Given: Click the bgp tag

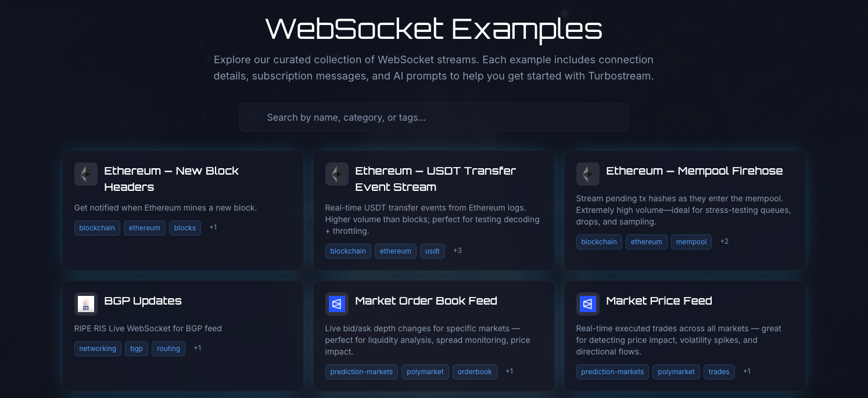Looking at the screenshot, I should point(136,348).
